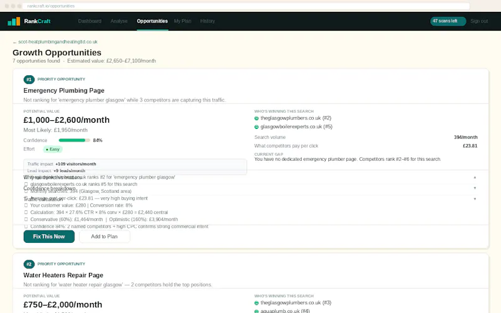
Task: Go to the My Plan tab
Action: coord(182,21)
